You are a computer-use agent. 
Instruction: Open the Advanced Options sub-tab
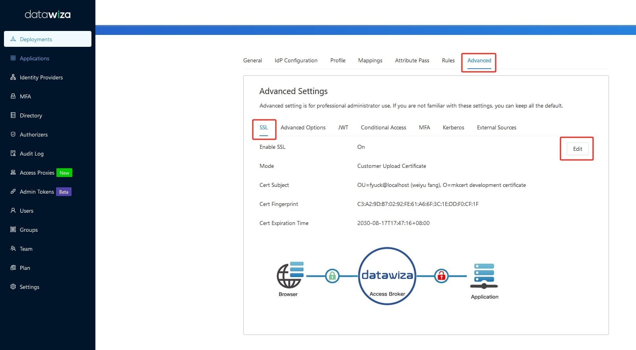click(x=303, y=127)
